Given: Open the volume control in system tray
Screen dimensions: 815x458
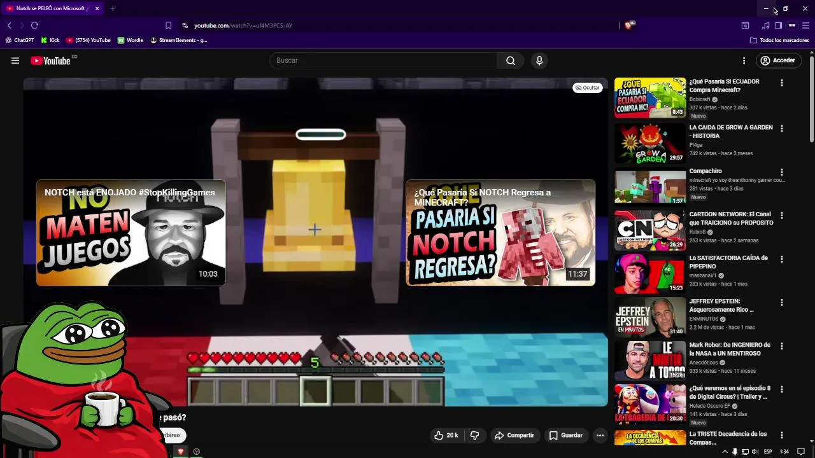Looking at the screenshot, I should click(x=755, y=452).
